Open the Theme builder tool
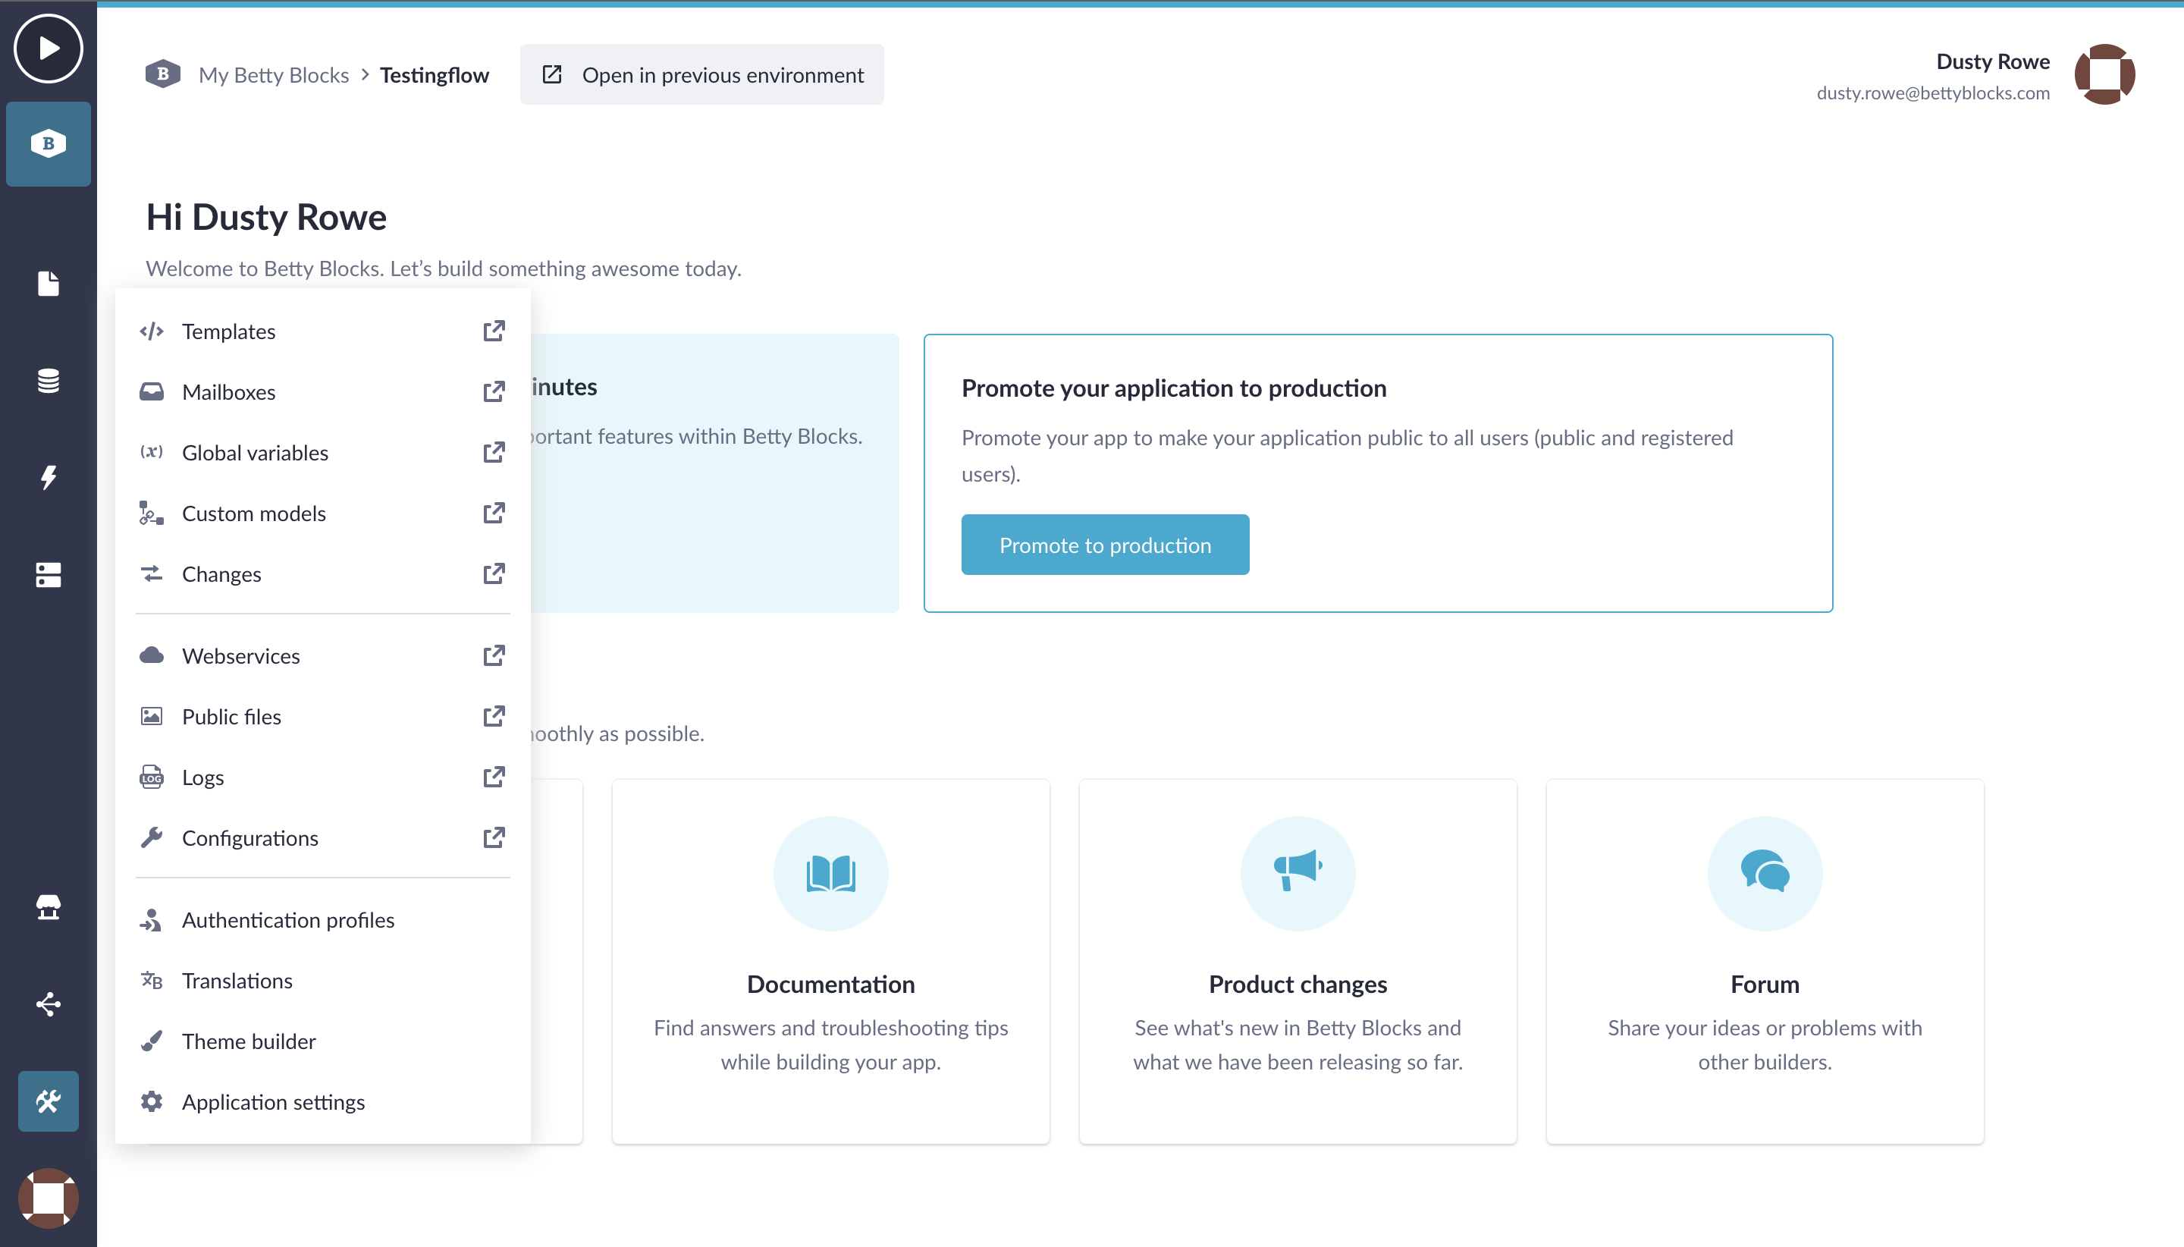The height and width of the screenshot is (1247, 2184). pyautogui.click(x=249, y=1040)
